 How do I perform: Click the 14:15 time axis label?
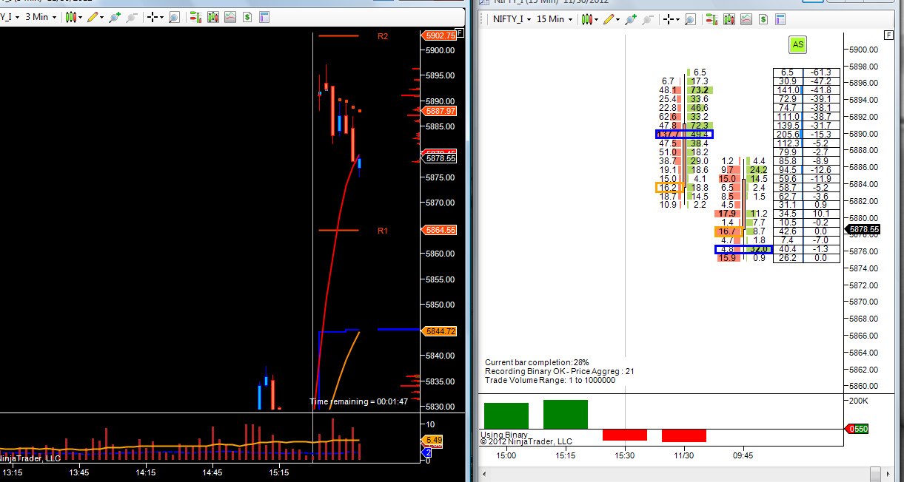[x=145, y=472]
